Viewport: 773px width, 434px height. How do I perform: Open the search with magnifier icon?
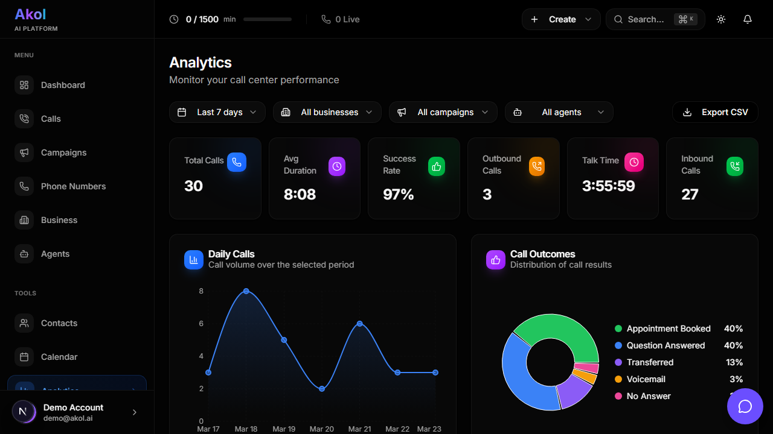click(x=618, y=19)
